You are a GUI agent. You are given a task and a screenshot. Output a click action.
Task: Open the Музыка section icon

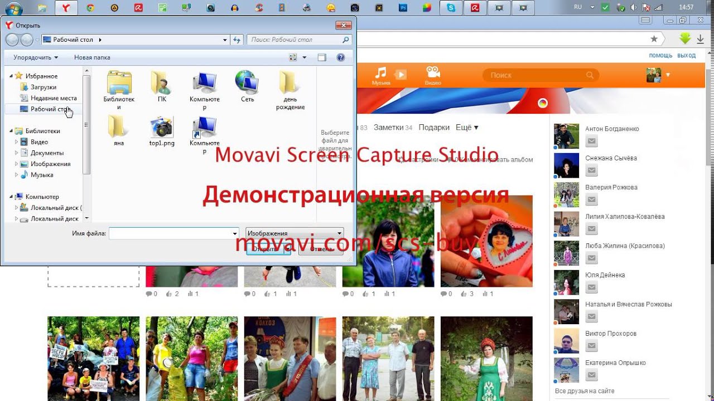click(381, 75)
